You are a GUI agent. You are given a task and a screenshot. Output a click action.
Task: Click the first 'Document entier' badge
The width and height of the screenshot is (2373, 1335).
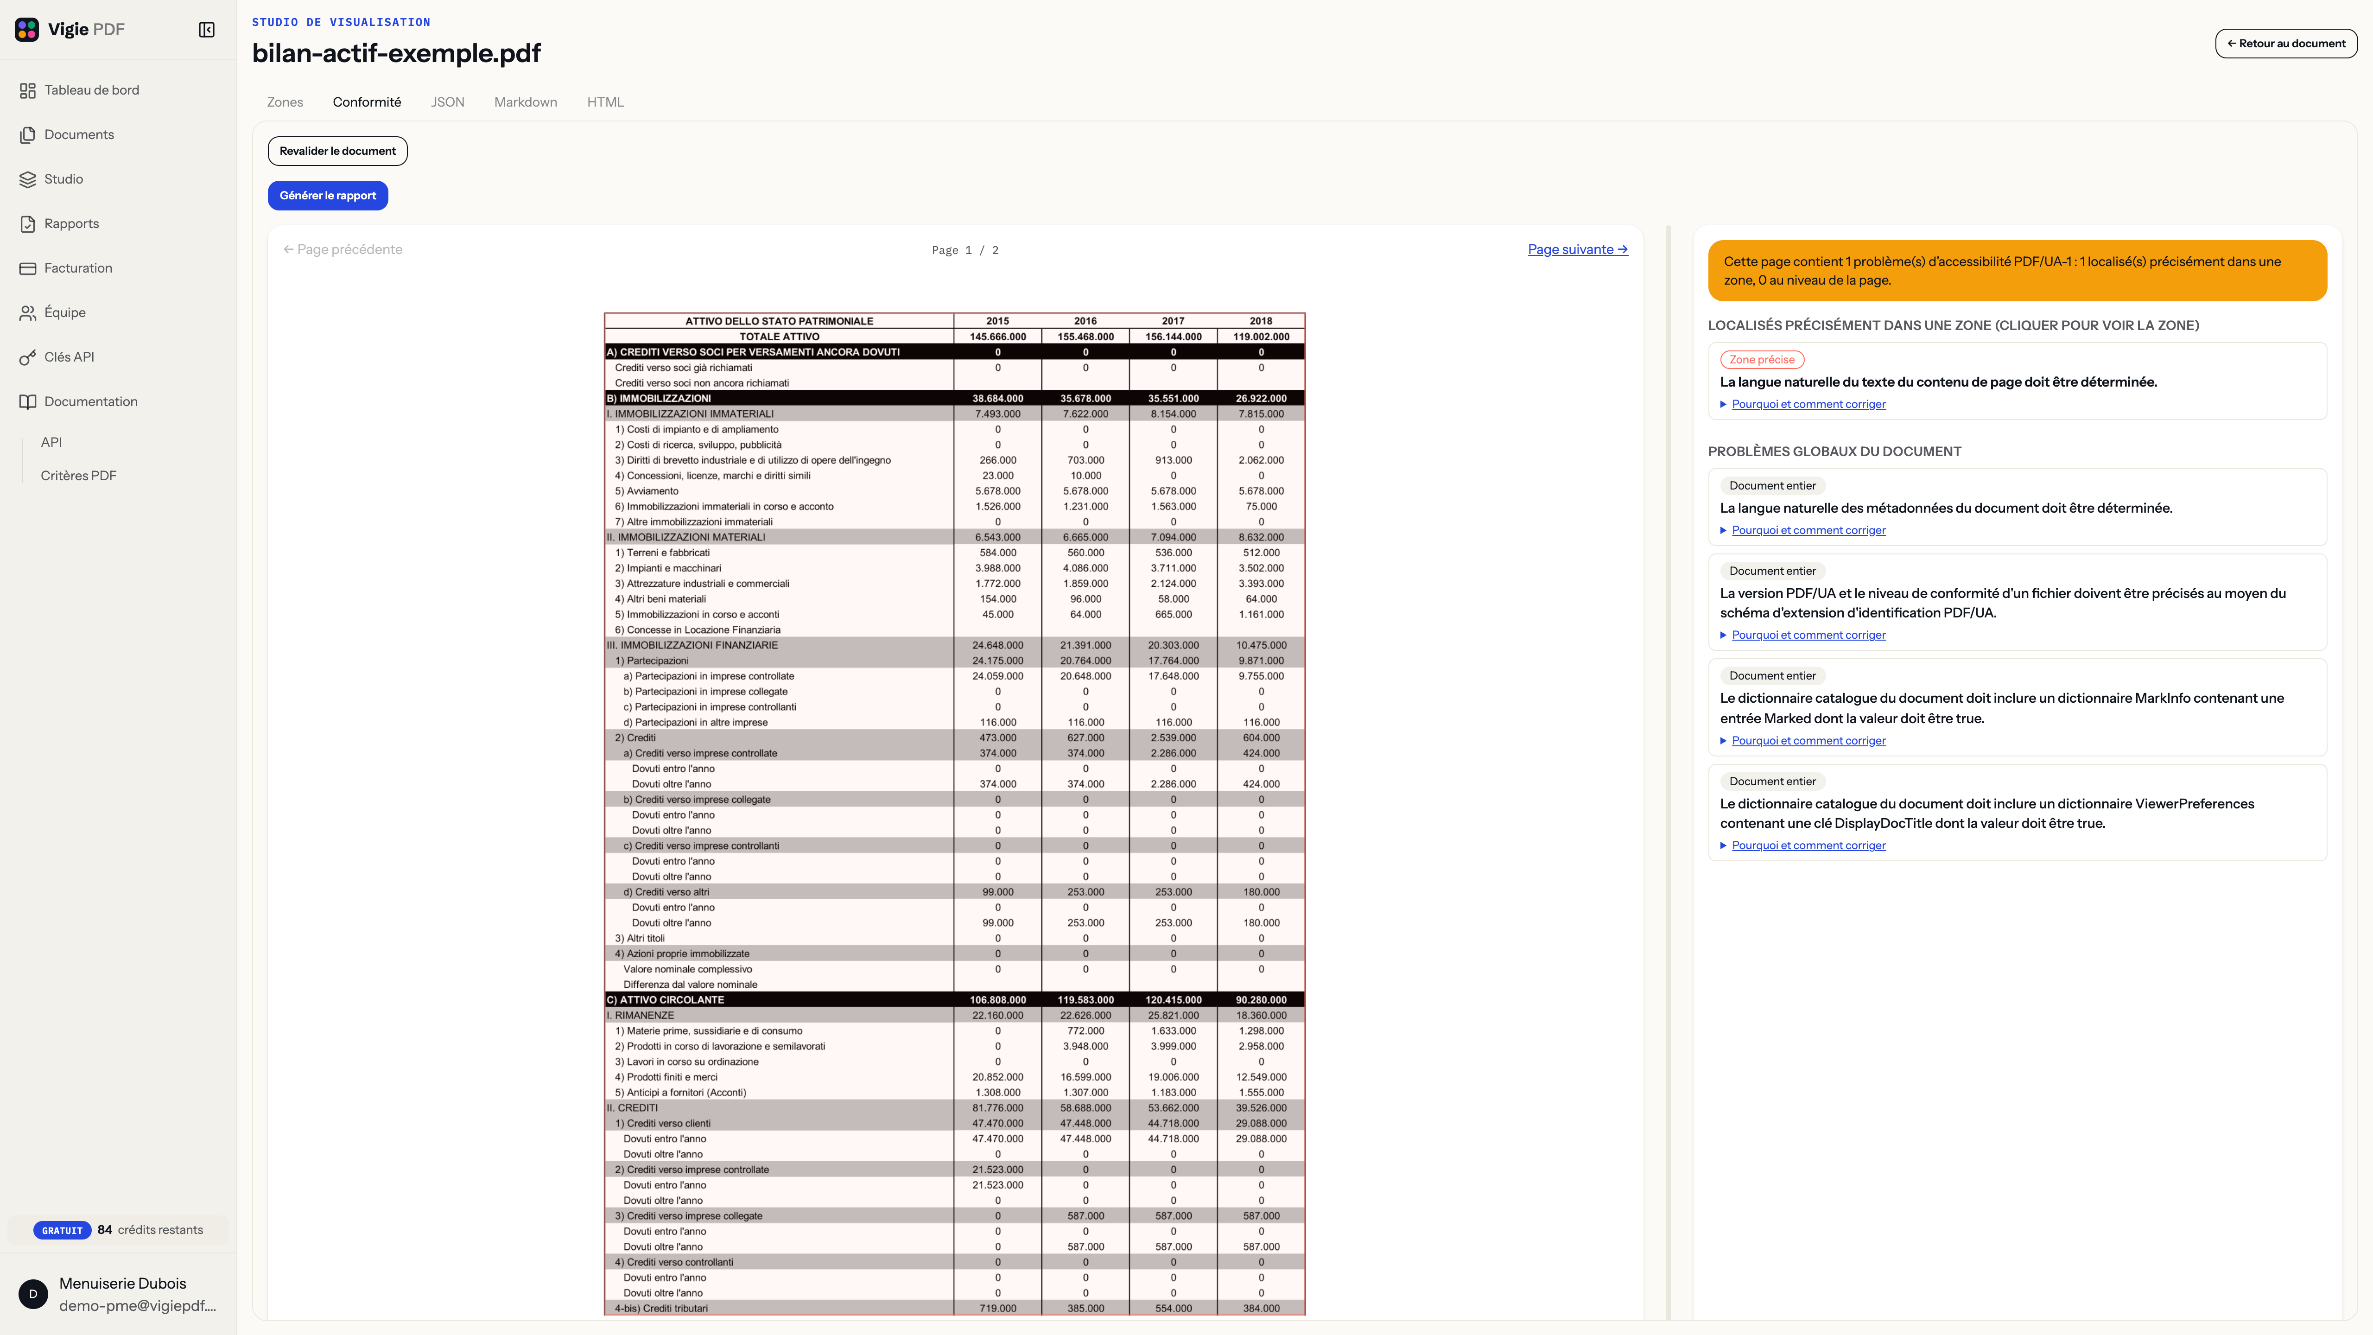pos(1772,486)
